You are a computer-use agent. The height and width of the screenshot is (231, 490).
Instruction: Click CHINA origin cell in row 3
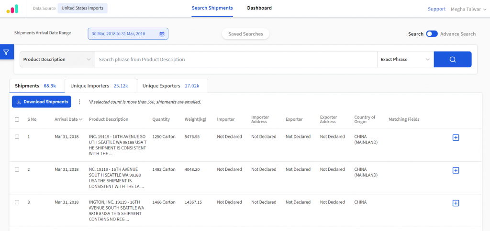[x=360, y=202]
